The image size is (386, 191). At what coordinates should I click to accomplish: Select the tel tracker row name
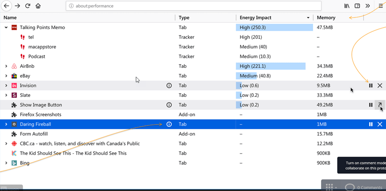(31, 37)
